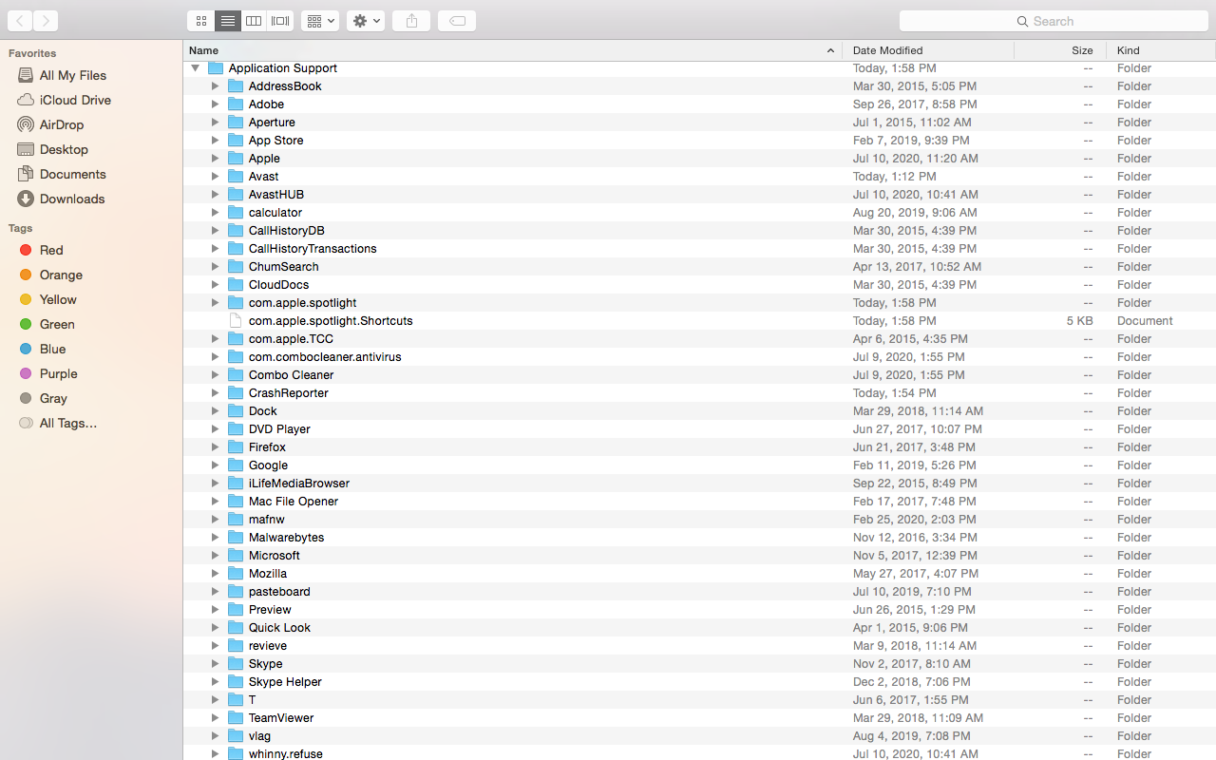Go back with the left arrow button
The height and width of the screenshot is (760, 1216).
click(x=20, y=21)
